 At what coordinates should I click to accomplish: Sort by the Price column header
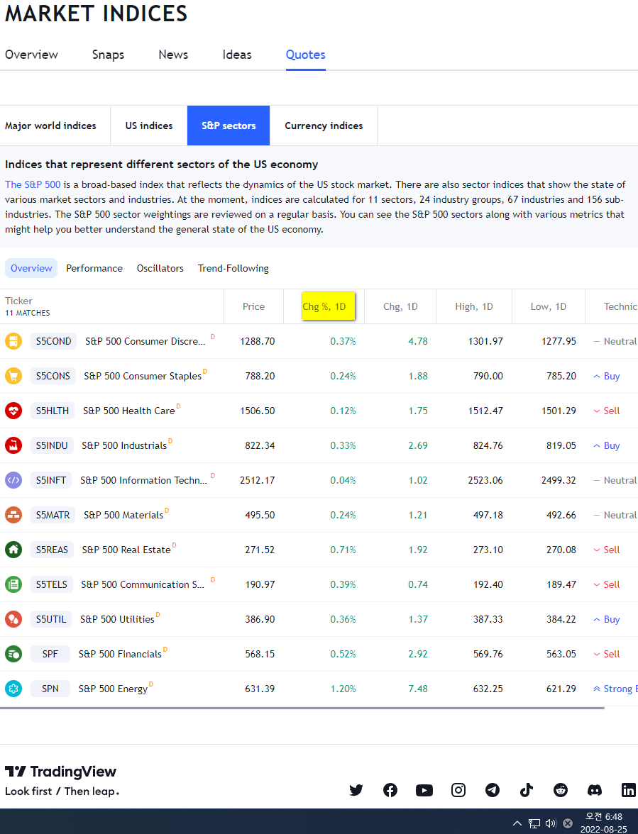click(253, 306)
